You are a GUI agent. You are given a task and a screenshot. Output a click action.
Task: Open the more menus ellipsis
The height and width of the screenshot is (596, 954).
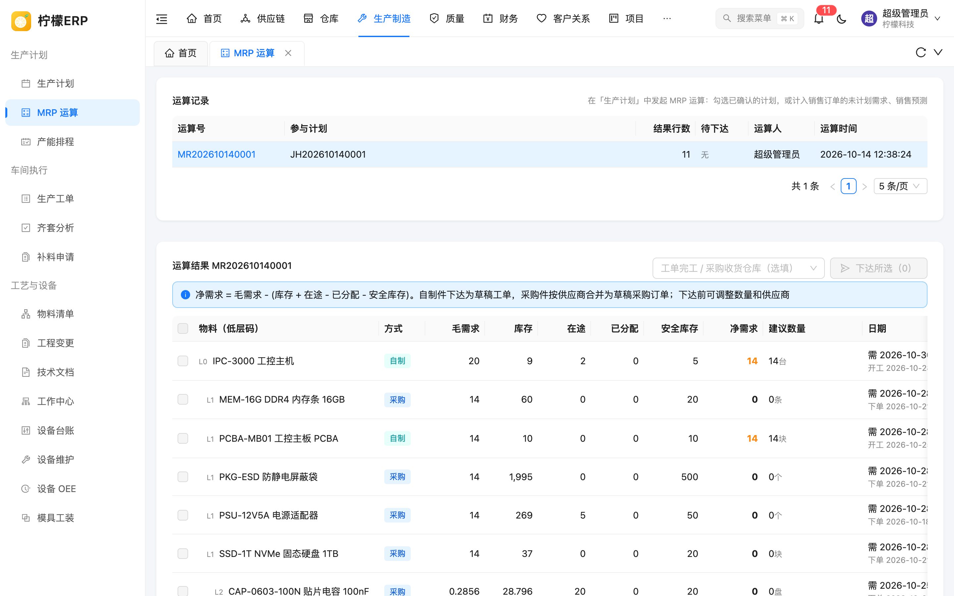(x=667, y=19)
